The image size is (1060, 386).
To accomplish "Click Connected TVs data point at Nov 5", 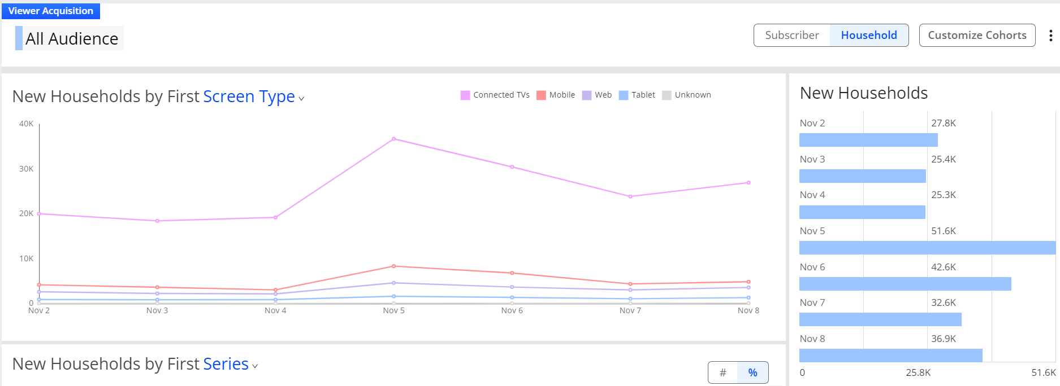I will pos(393,139).
